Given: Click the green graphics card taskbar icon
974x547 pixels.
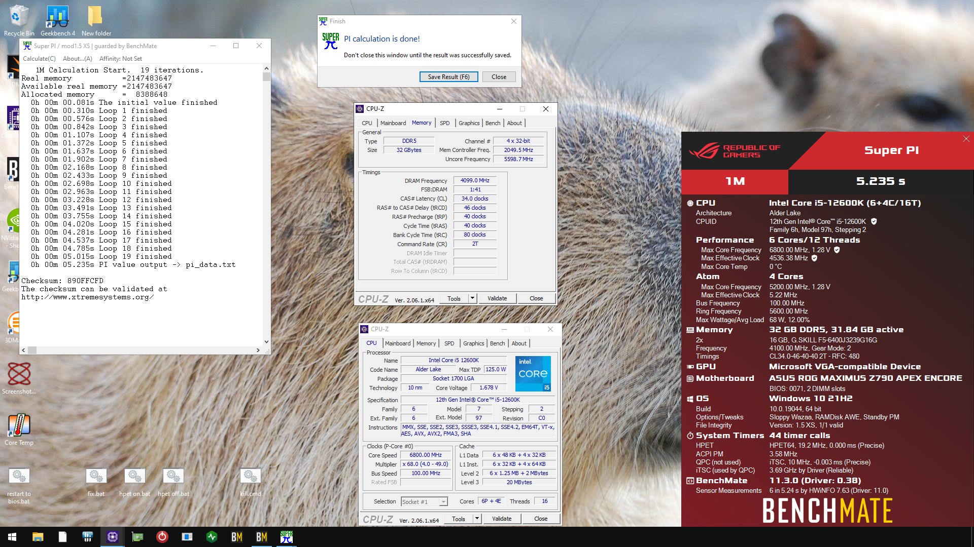Looking at the screenshot, I should point(137,537).
